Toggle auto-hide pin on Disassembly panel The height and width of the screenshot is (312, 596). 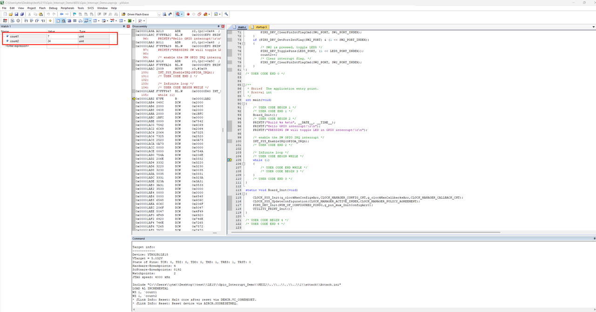click(218, 27)
